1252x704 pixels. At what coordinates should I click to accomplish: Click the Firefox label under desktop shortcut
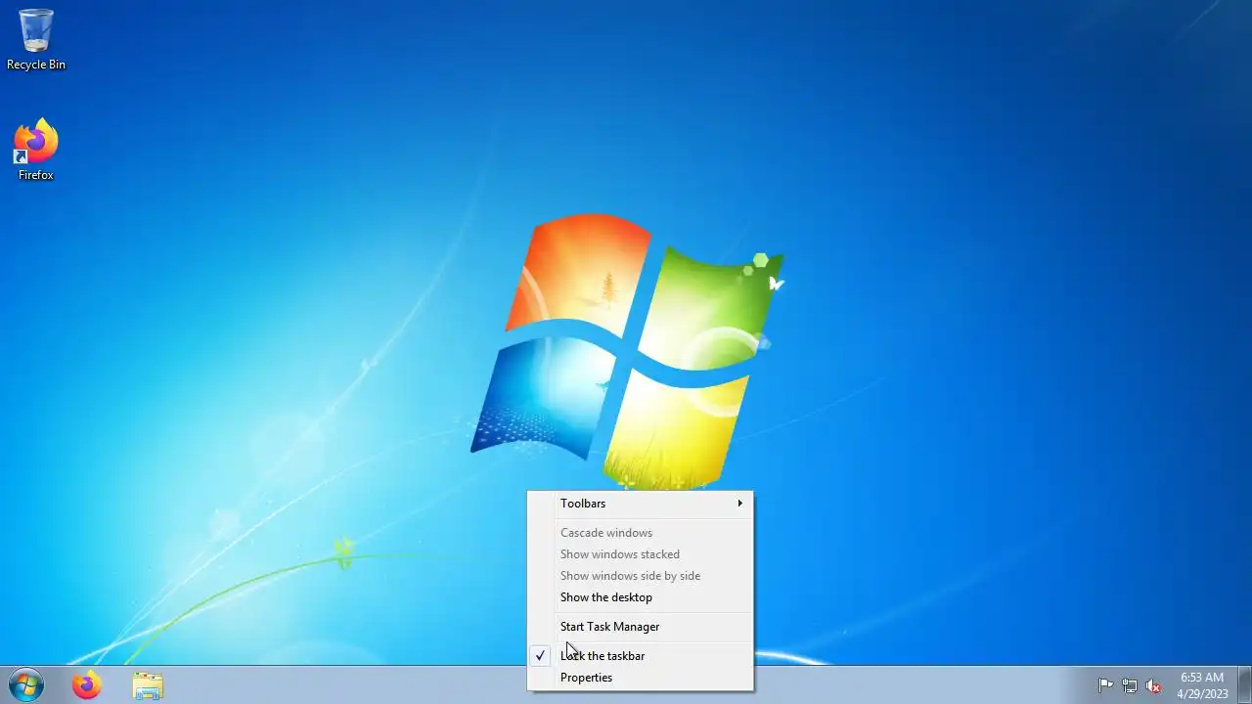coord(36,175)
